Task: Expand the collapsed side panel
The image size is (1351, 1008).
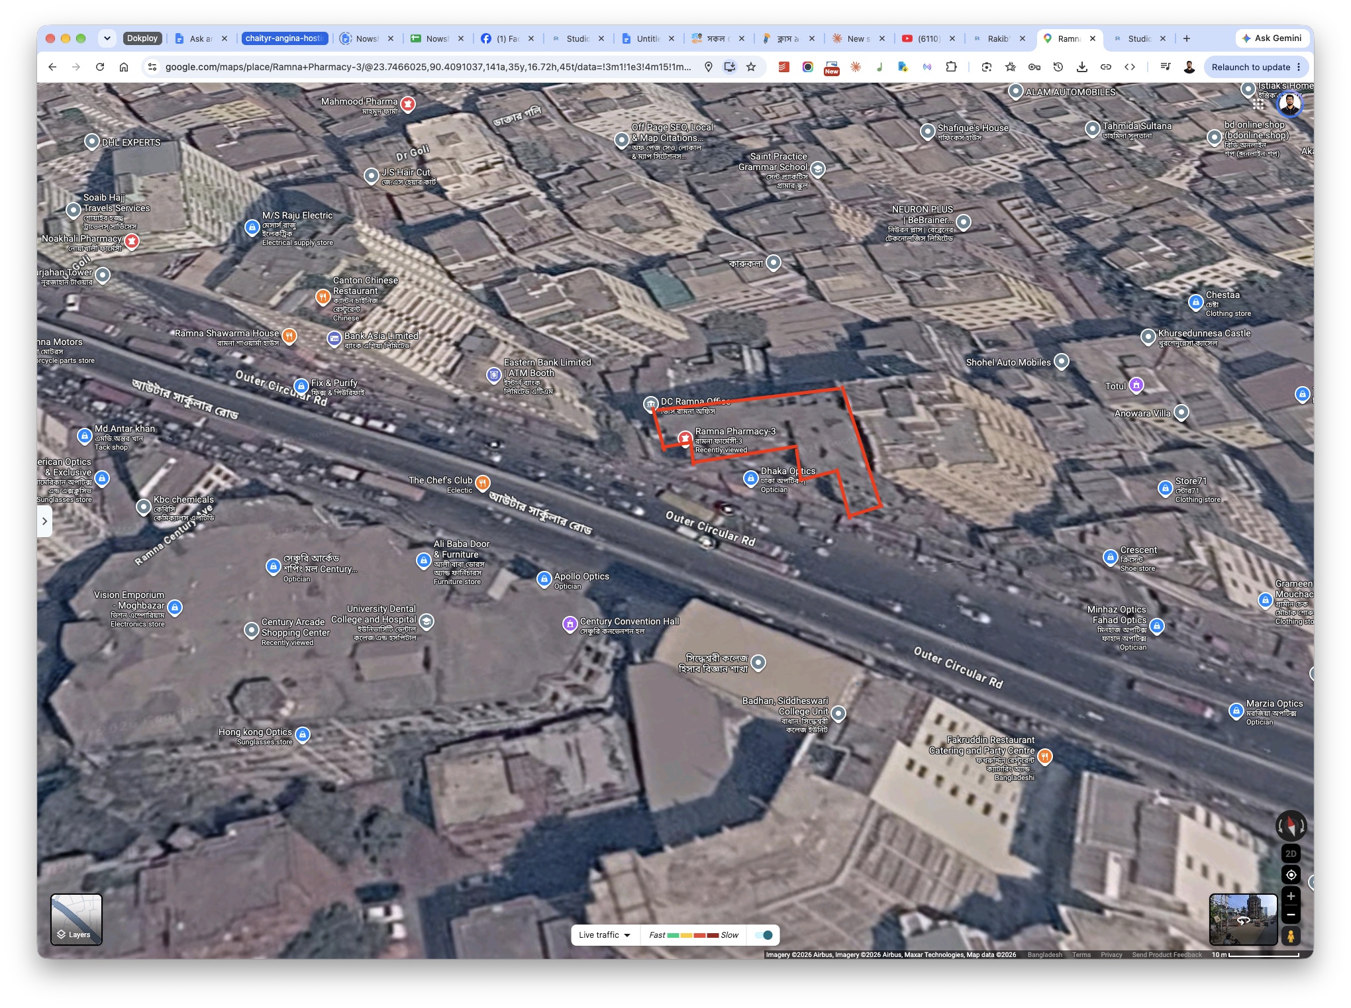Action: point(44,521)
